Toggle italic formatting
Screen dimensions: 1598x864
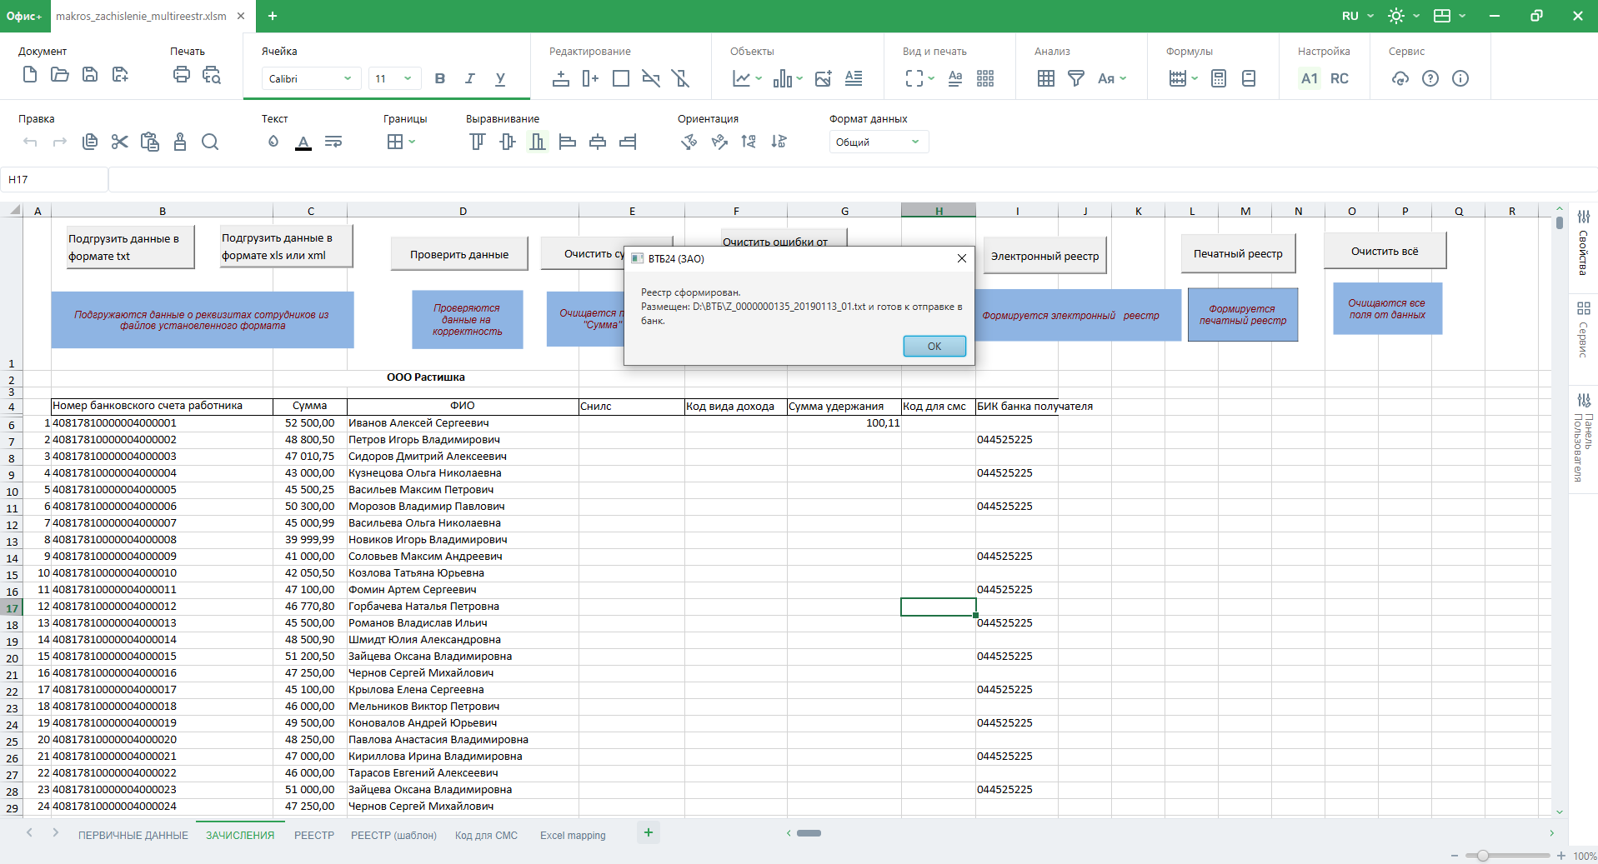tap(470, 78)
